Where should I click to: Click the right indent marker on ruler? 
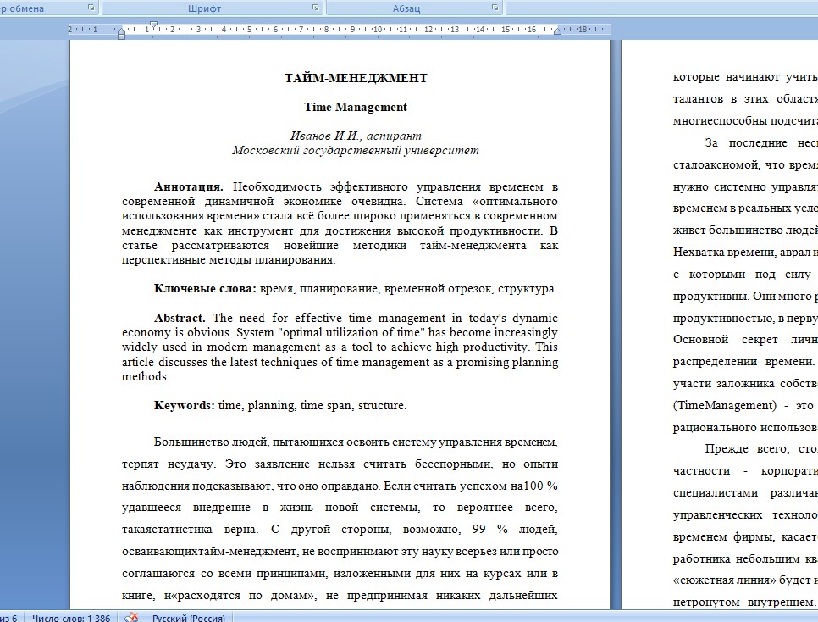click(x=558, y=31)
